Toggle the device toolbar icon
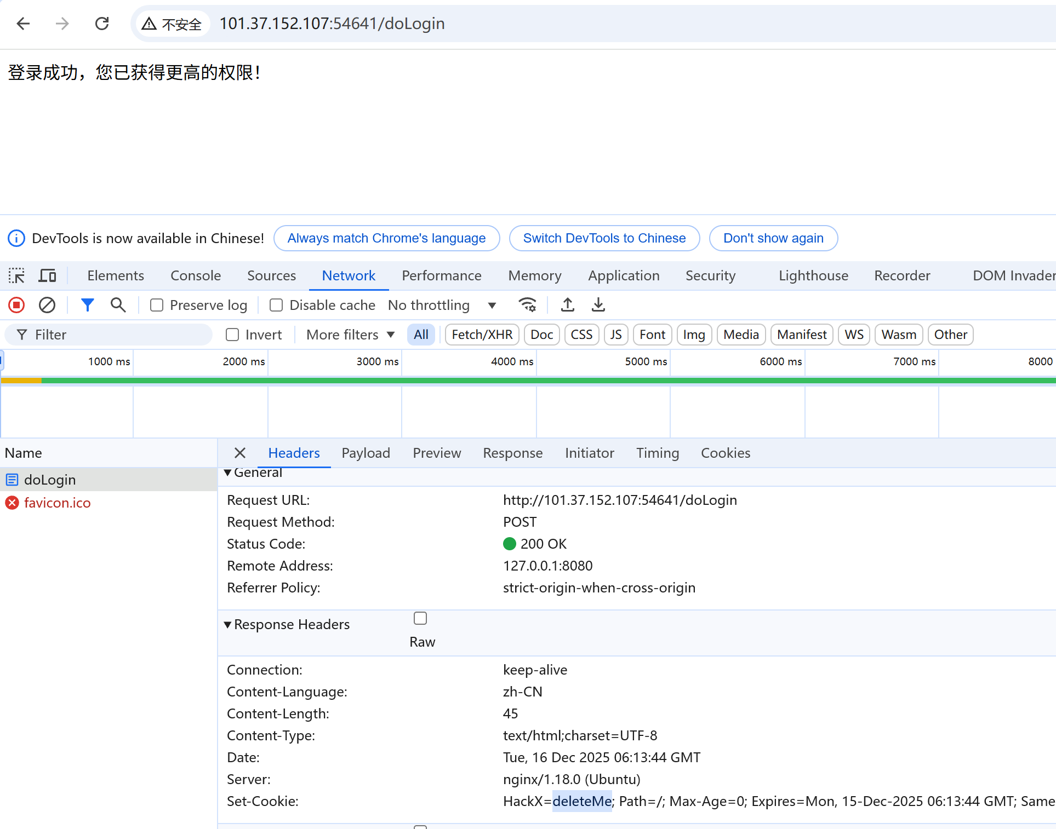 tap(47, 275)
